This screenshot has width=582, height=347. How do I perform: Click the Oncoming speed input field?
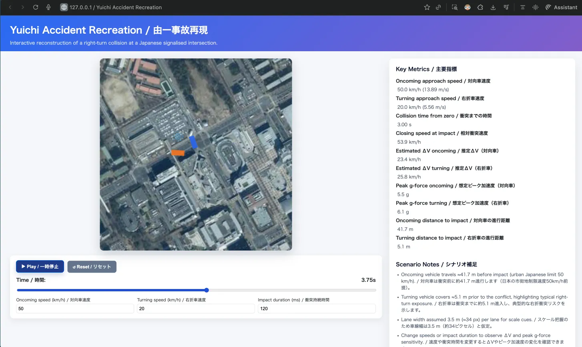tap(75, 309)
